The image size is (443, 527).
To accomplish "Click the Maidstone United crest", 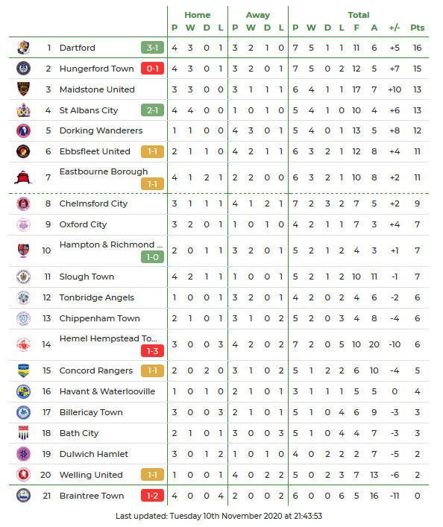I will [23, 89].
